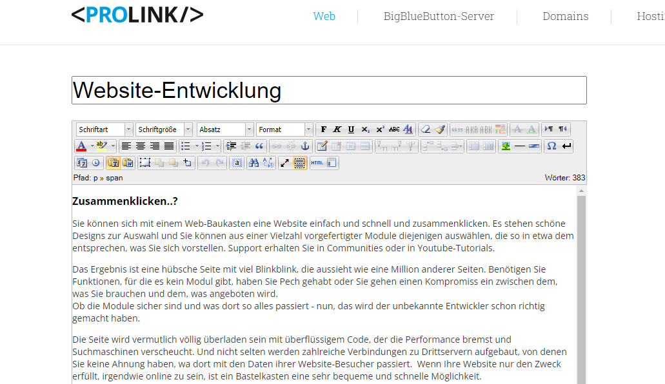
Task: Toggle fullscreen editor mode
Action: [x=285, y=163]
